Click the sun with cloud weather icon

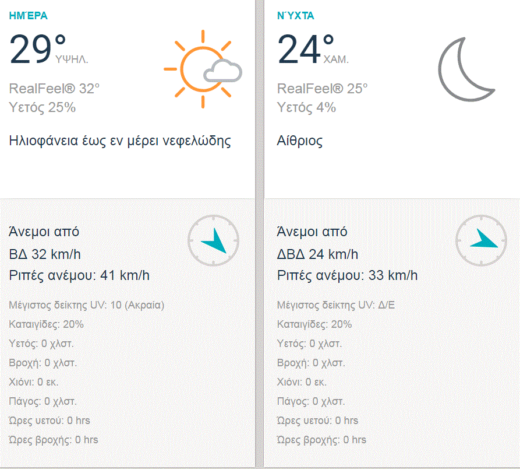[202, 69]
